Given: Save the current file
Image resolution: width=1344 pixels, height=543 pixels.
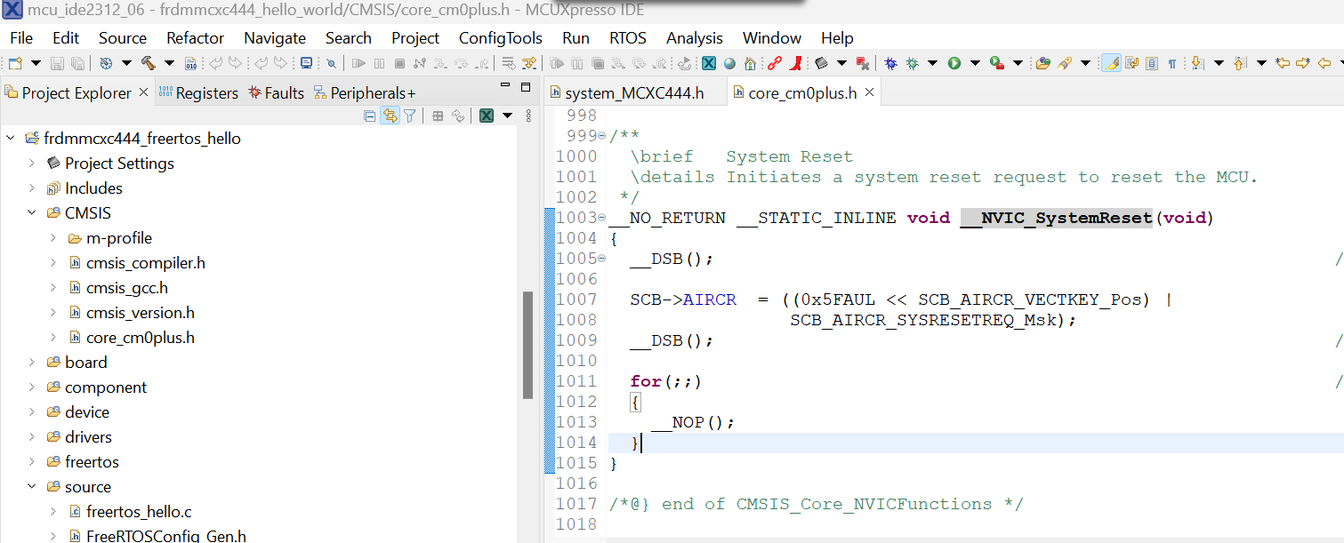Looking at the screenshot, I should click(x=56, y=64).
